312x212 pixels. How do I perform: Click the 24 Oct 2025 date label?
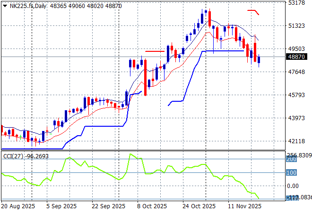click(199, 206)
